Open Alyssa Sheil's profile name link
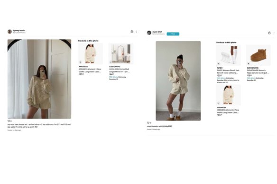Viewport: 277px width, 184px height. tap(157, 32)
